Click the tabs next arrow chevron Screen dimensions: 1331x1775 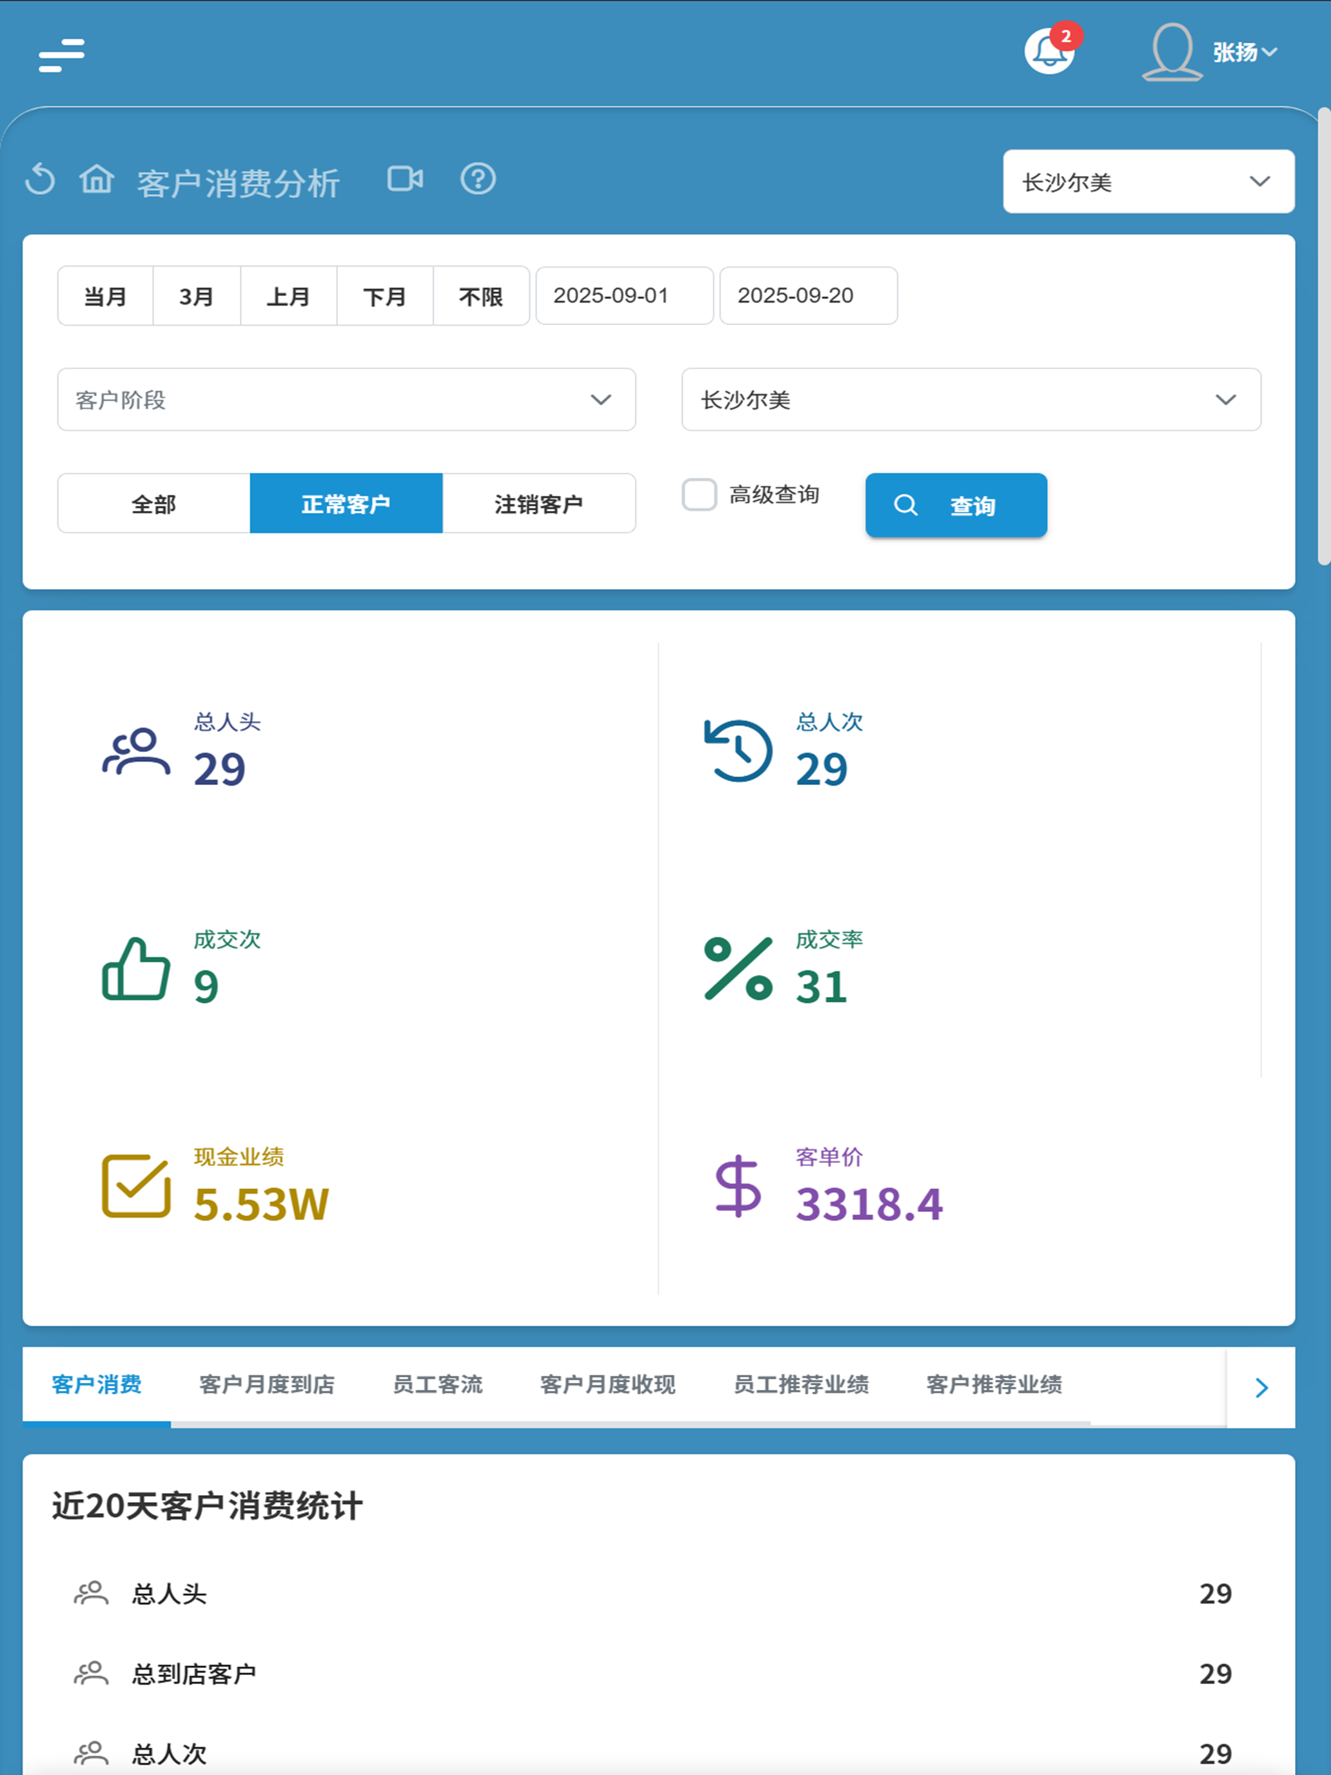(x=1261, y=1387)
